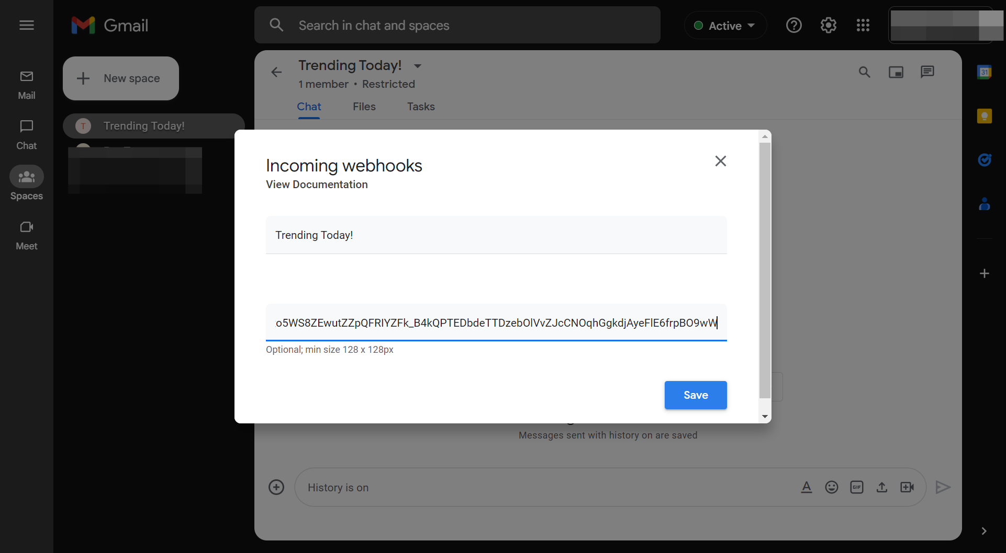Open Google apps grid
This screenshot has height=553, width=1006.
(x=863, y=25)
